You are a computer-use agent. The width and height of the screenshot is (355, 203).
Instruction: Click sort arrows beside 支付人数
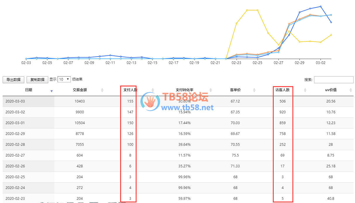click(x=153, y=90)
